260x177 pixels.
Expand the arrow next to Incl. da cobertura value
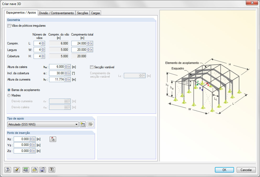tap(69, 73)
